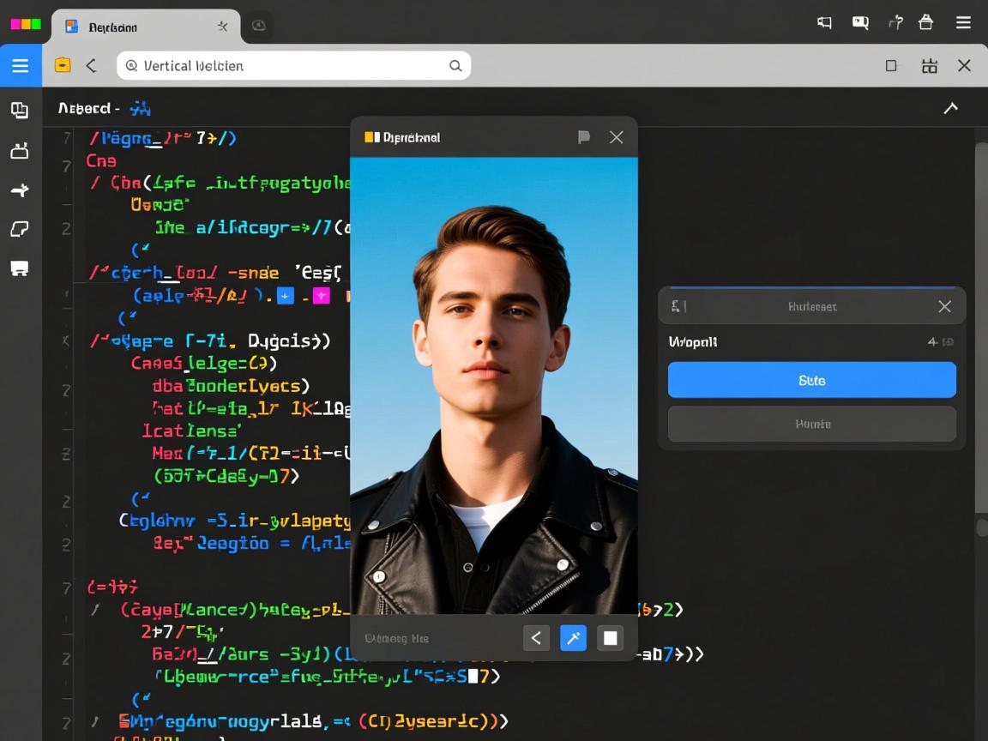Open the first left sidebar panel icon

tap(20, 110)
